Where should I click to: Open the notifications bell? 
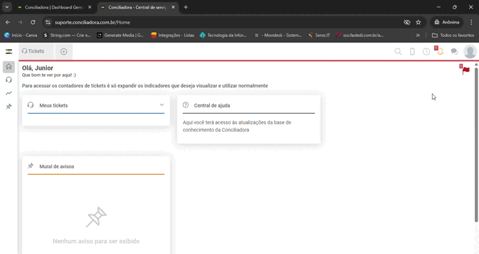tap(440, 51)
